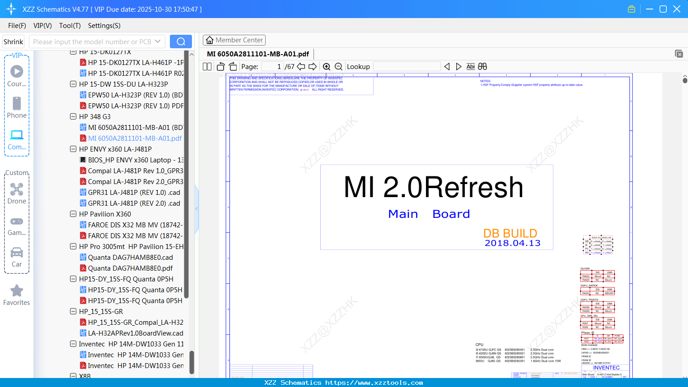Click the detach-panel icon at far right of tab bar
The width and height of the screenshot is (688, 387).
click(679, 54)
